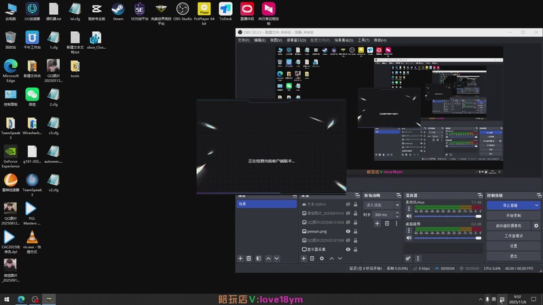The width and height of the screenshot is (543, 305).
Task: Pop out the 混音器 dock with its float icon
Action: pos(480,195)
